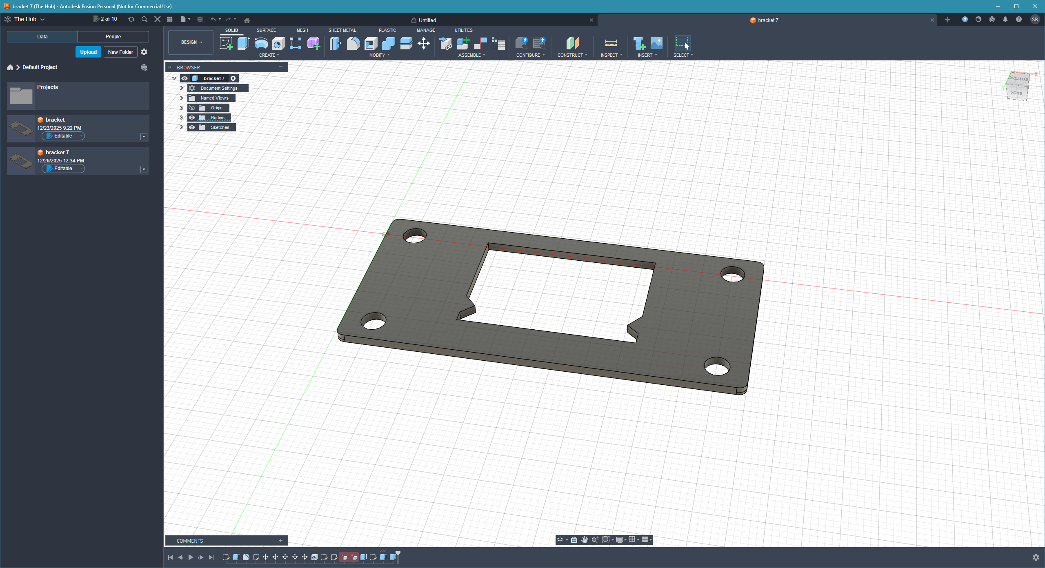The height and width of the screenshot is (568, 1045).
Task: Click the Pan hand icon in navigation bar
Action: click(x=585, y=540)
